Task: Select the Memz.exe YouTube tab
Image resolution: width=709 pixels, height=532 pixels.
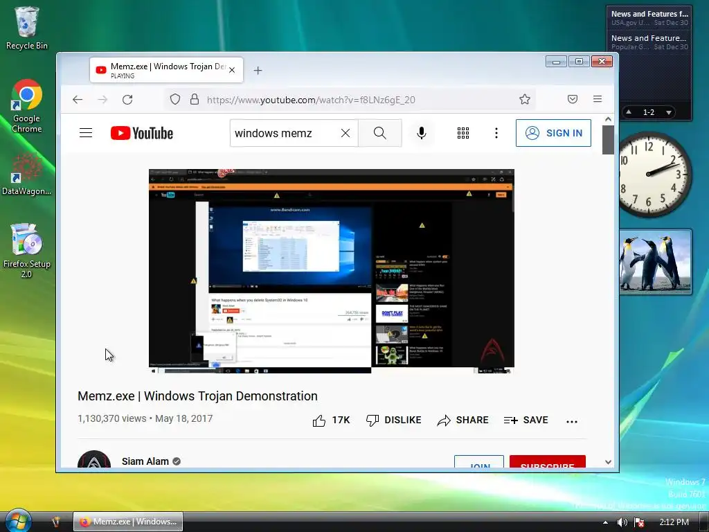Action: (166, 70)
